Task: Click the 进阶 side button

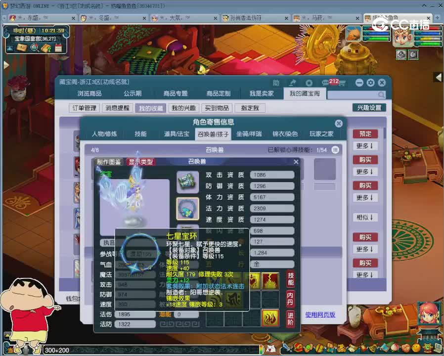Action: click(290, 318)
